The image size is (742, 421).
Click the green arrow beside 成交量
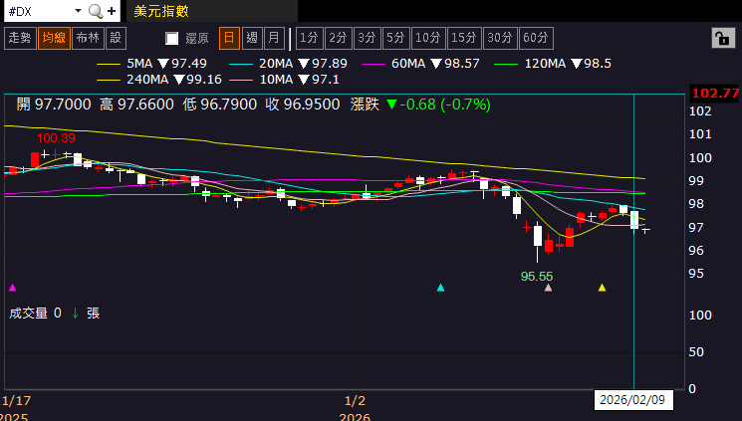75,313
